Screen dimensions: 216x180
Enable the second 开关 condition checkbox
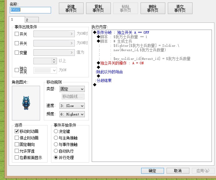pyautogui.click(x=17, y=43)
